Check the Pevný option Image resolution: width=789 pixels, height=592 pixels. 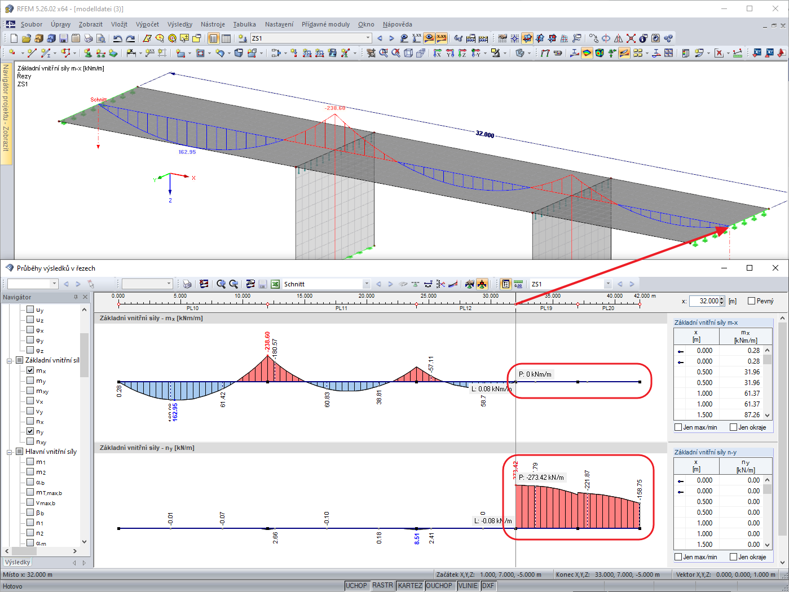pyautogui.click(x=751, y=301)
